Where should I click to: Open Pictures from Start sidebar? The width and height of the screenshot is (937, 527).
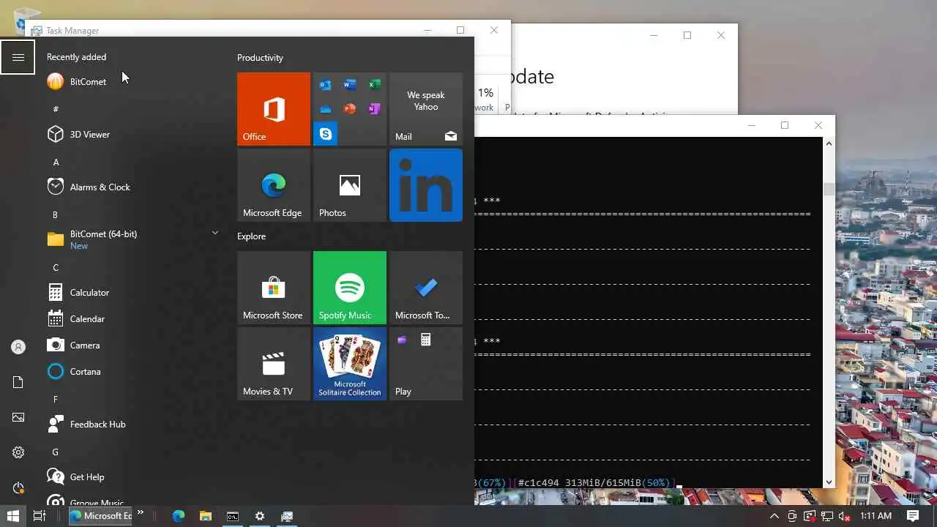coord(18,417)
